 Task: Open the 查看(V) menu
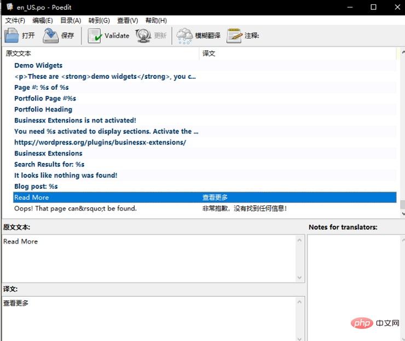128,20
